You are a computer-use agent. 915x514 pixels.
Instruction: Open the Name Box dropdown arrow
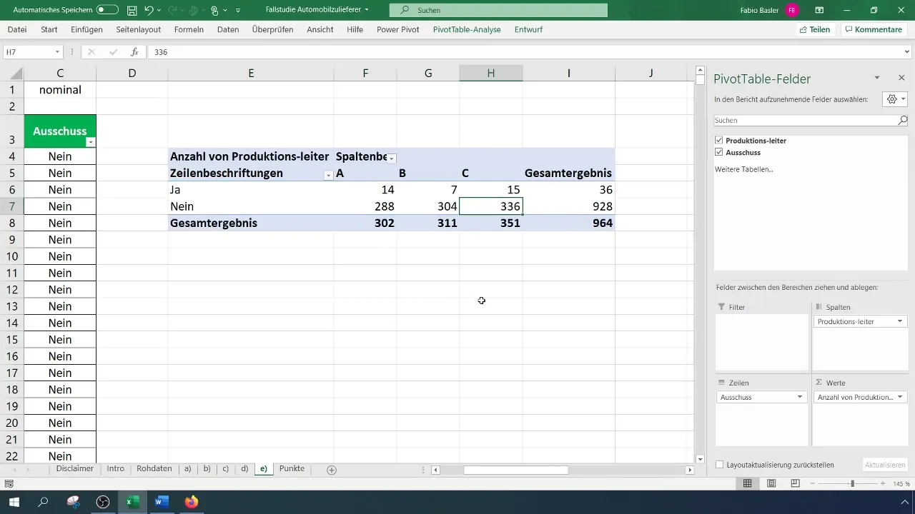[x=57, y=52]
